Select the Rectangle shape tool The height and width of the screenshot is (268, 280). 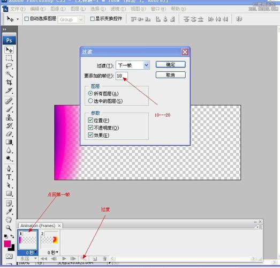click(x=9, y=193)
